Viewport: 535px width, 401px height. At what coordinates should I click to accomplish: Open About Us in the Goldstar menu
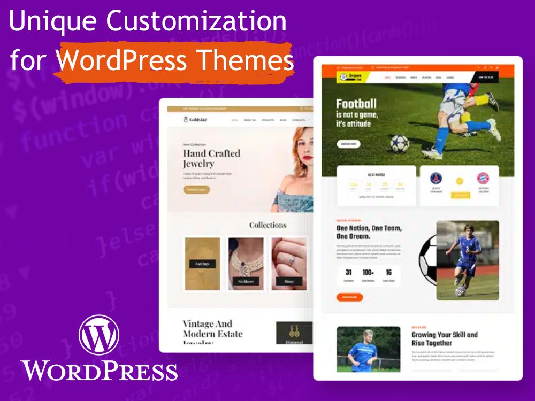[250, 120]
